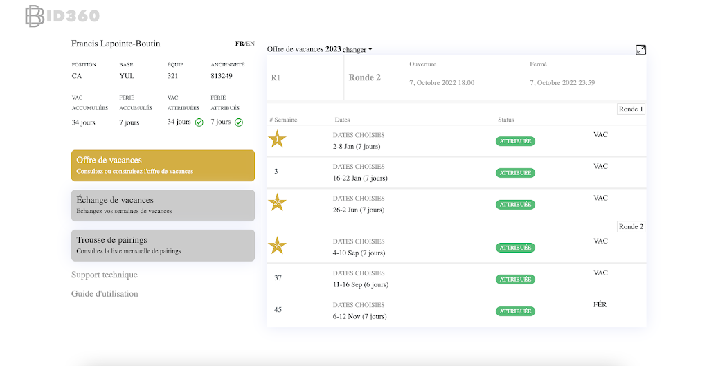Select the row dated 11-16 Sep (6 jours)
Viewport: 709px width, 366px height.
point(457,279)
